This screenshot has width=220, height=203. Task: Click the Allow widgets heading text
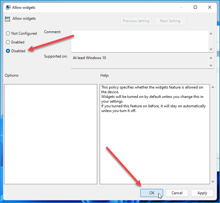[24, 18]
